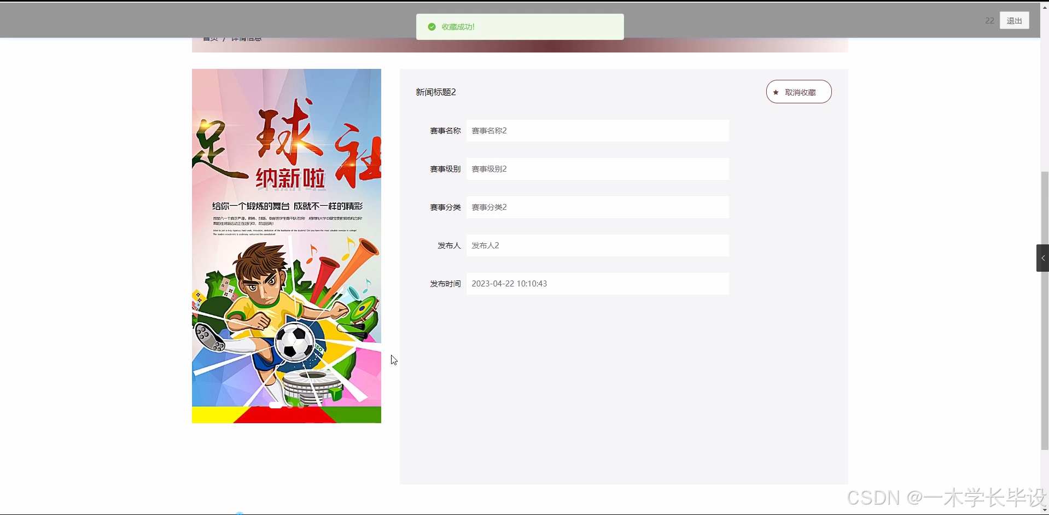The image size is (1049, 515).
Task: Select 详情信息 in the breadcrumb
Action: click(x=247, y=38)
